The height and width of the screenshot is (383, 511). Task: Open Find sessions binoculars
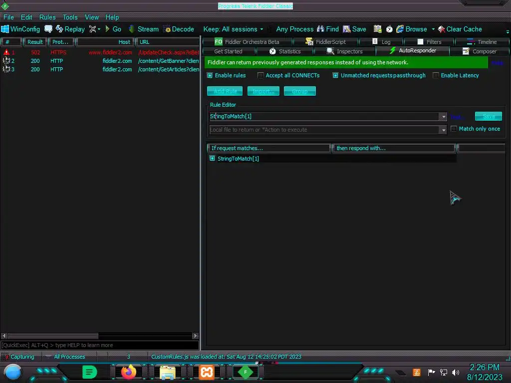pos(327,29)
